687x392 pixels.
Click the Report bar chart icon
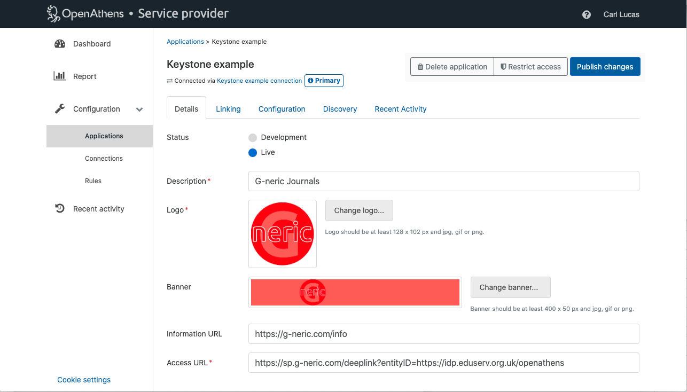tap(60, 76)
